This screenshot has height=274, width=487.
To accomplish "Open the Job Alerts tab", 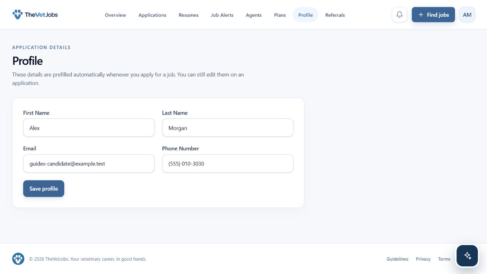I will click(x=222, y=15).
